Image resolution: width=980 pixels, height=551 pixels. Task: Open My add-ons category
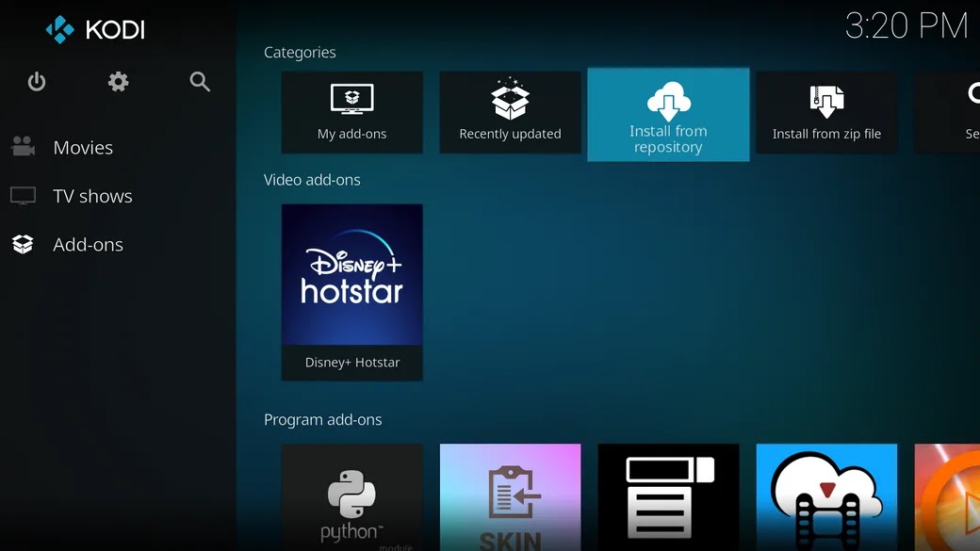[351, 112]
